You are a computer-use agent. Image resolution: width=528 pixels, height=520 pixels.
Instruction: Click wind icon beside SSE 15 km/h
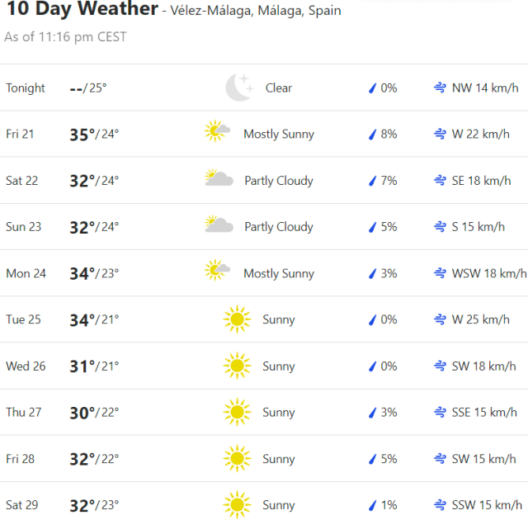click(x=441, y=412)
